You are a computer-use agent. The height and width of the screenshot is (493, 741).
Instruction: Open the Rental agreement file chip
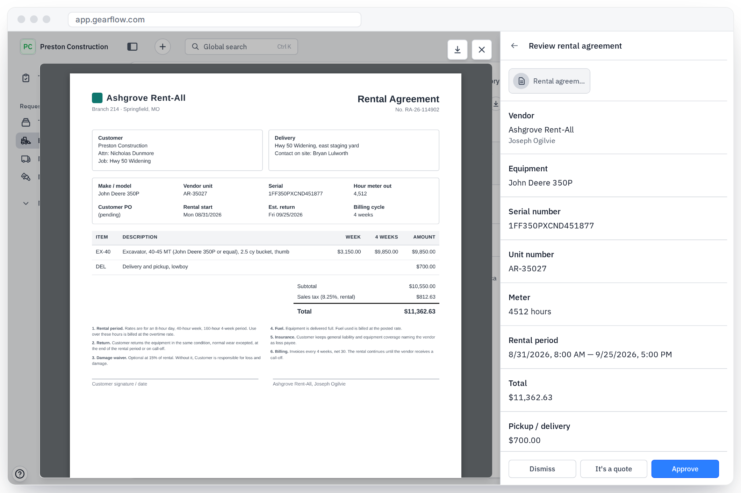(549, 81)
